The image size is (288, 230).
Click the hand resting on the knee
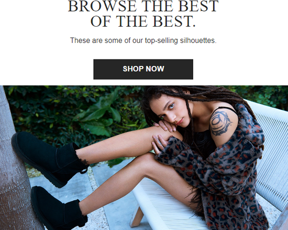[x=159, y=143]
